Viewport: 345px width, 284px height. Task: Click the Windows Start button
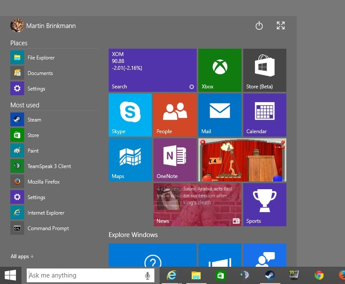[10, 275]
